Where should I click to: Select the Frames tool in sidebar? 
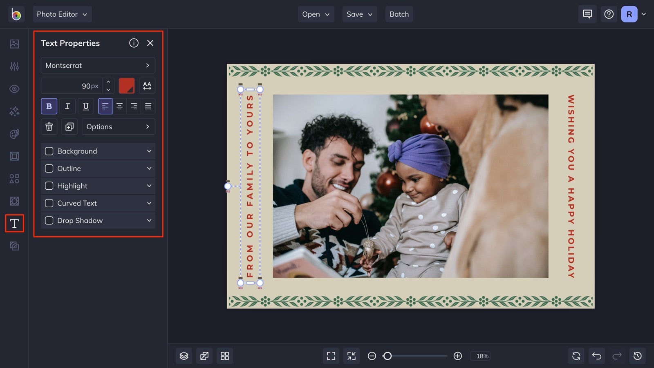click(x=14, y=156)
